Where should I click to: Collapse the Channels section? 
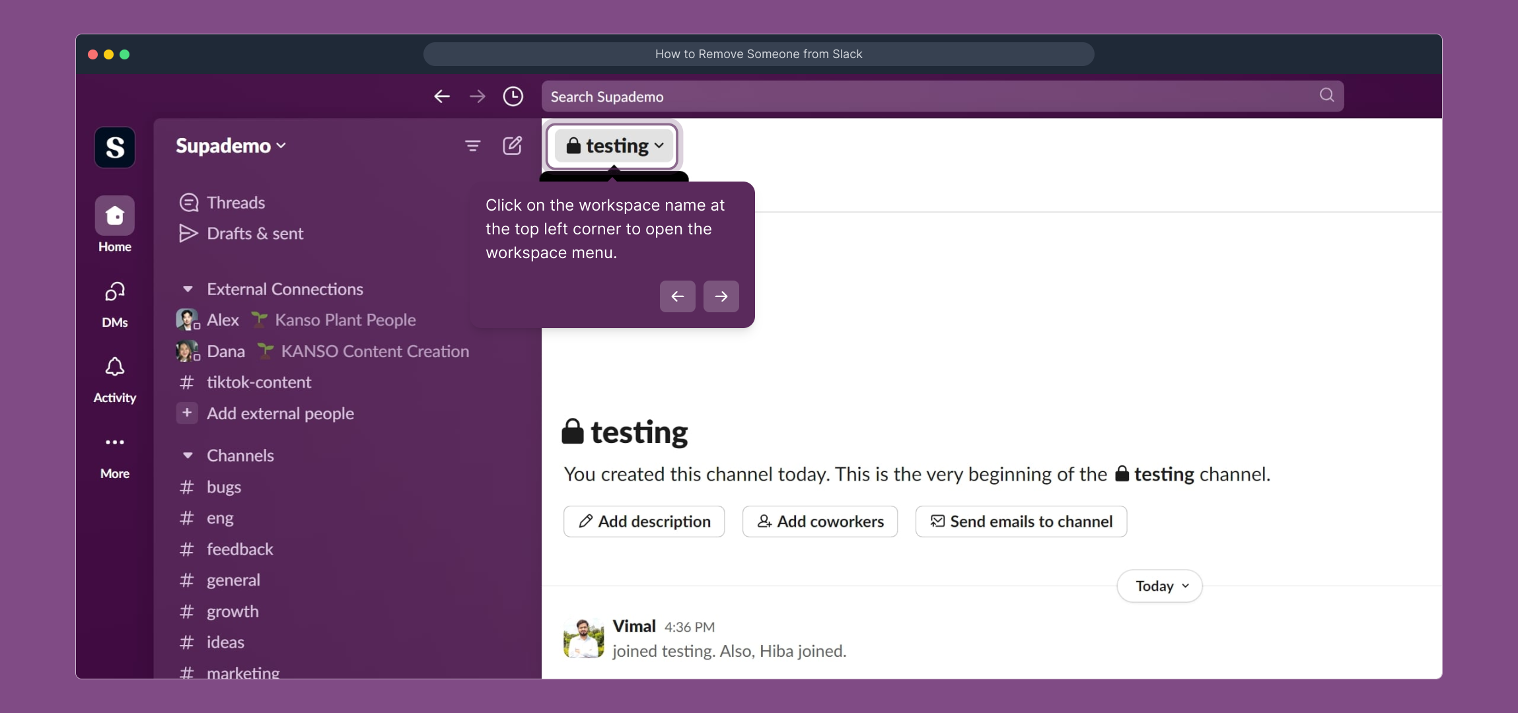[188, 455]
